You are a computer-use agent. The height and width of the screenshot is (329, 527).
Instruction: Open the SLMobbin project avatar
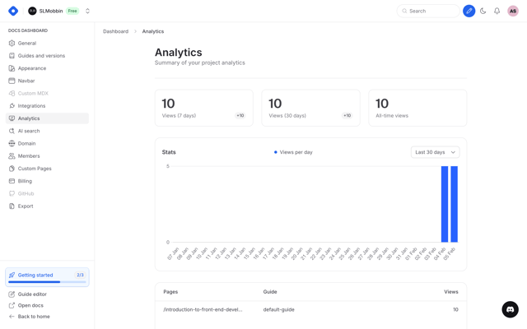point(32,11)
